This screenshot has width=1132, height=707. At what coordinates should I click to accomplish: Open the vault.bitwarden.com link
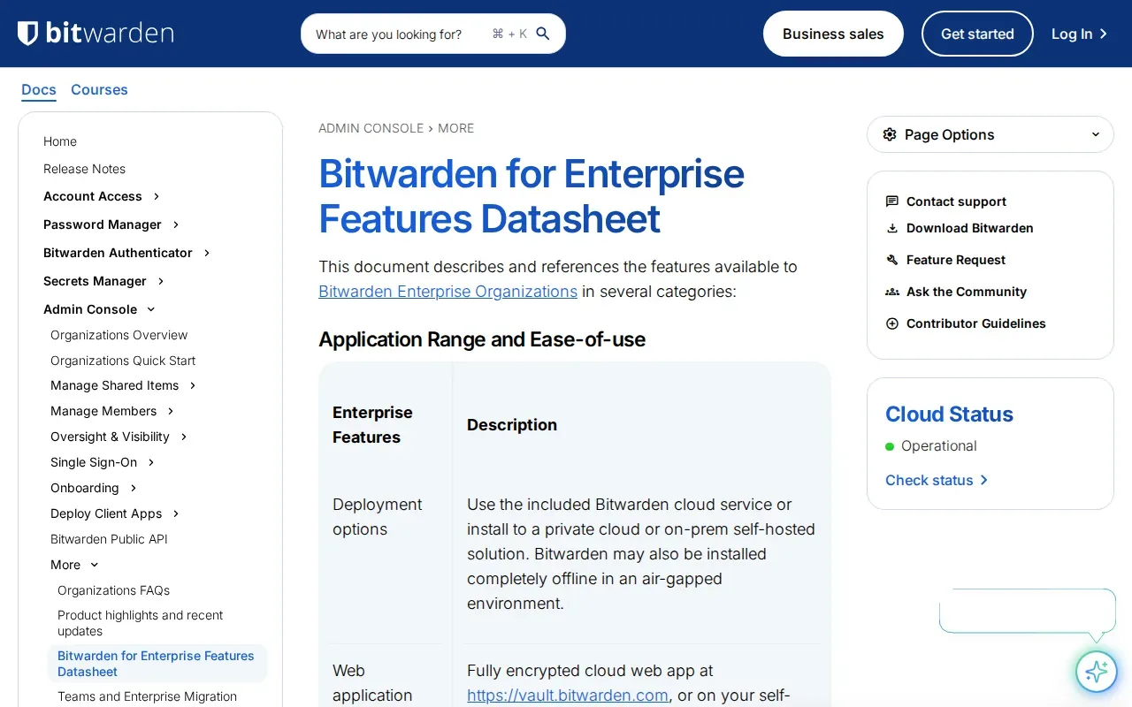(x=568, y=696)
